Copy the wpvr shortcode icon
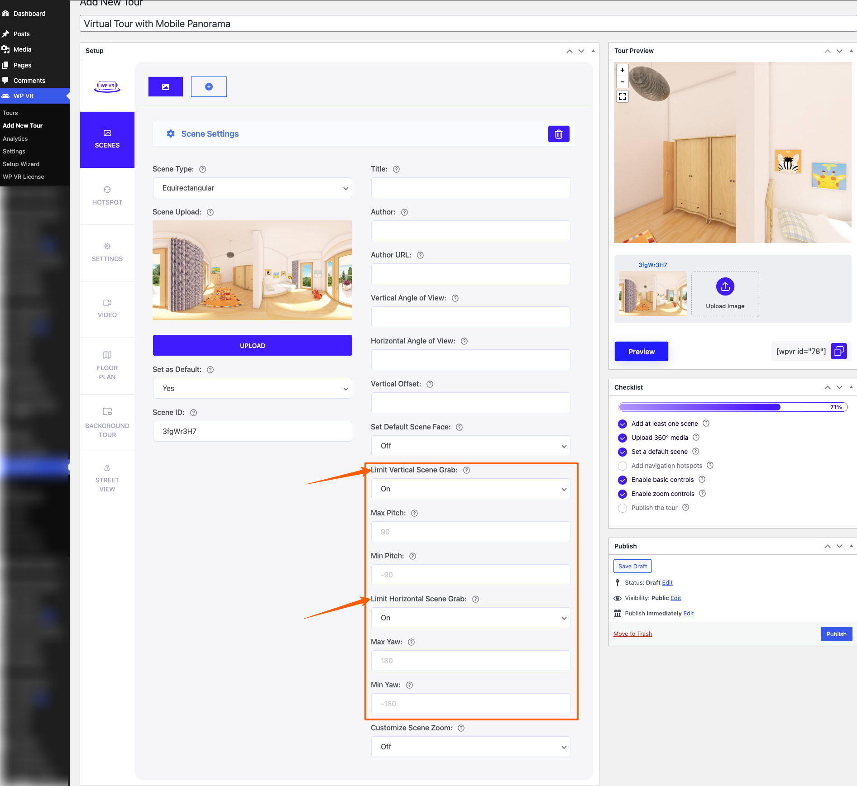Viewport: 857px width, 786px height. [x=838, y=351]
